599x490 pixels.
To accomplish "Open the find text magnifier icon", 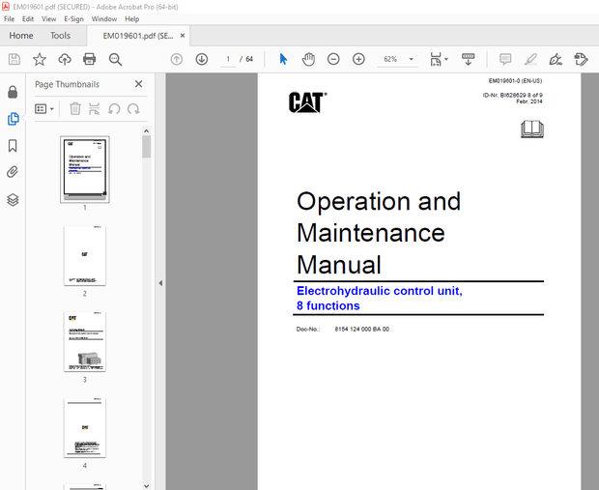I will pos(115,59).
